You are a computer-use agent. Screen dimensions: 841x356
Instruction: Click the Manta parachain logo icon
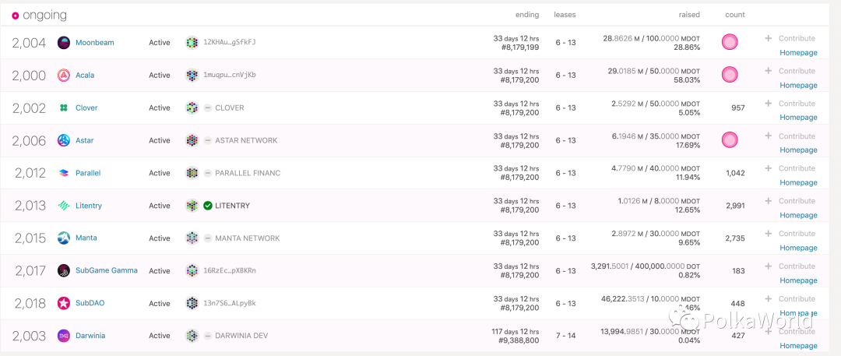pos(64,238)
